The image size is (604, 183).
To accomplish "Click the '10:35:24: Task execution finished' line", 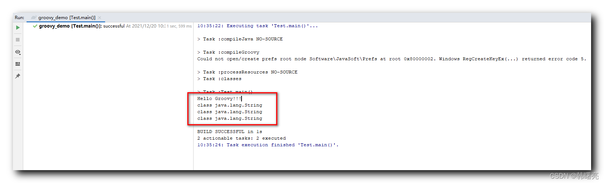I will coord(268,145).
